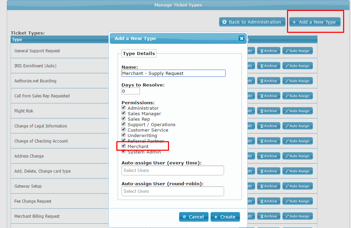Open Auto-assign User (every time) selector

click(173, 170)
